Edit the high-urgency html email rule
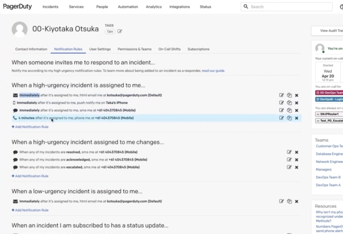This screenshot has height=234, width=343. [281, 95]
